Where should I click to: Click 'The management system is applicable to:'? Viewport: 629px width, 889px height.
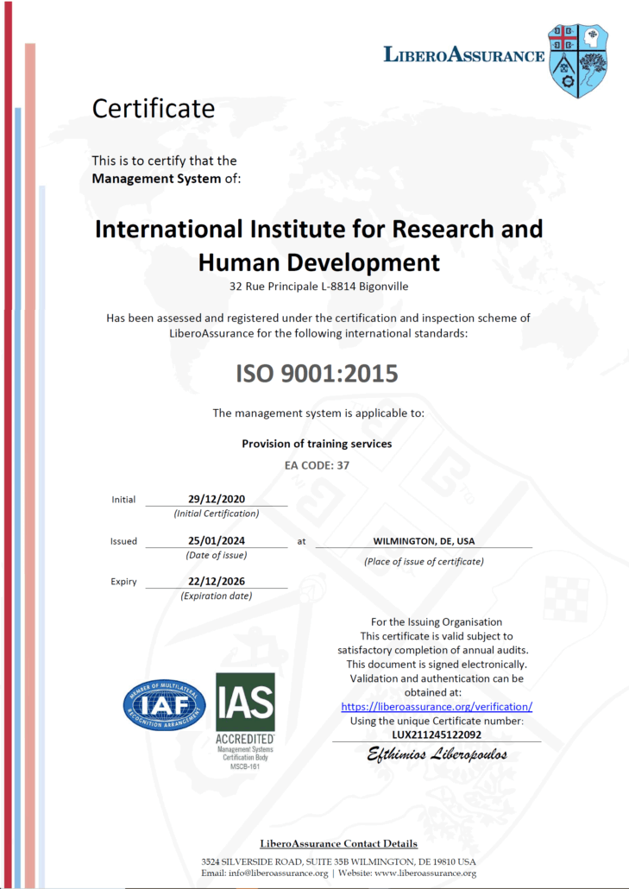click(x=318, y=413)
